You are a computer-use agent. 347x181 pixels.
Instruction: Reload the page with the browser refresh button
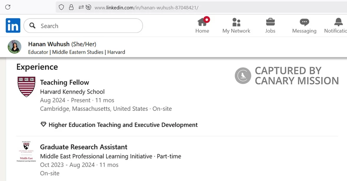point(8,7)
